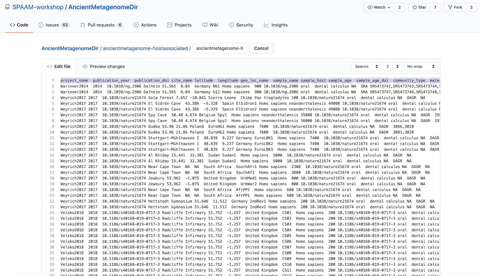The image size is (480, 276).
Task: Click AfrPP2 on line 20
Action: (x=243, y=190)
